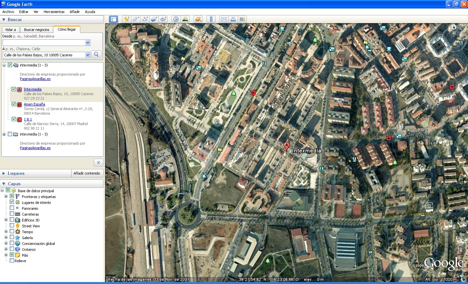The width and height of the screenshot is (468, 284).
Task: Open the Ayuda menu
Action: click(90, 12)
